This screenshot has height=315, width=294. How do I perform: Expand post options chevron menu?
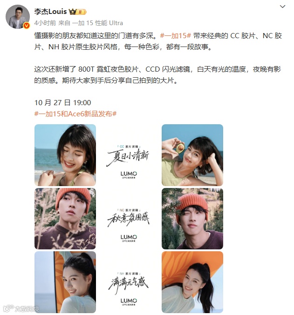[x=282, y=7]
